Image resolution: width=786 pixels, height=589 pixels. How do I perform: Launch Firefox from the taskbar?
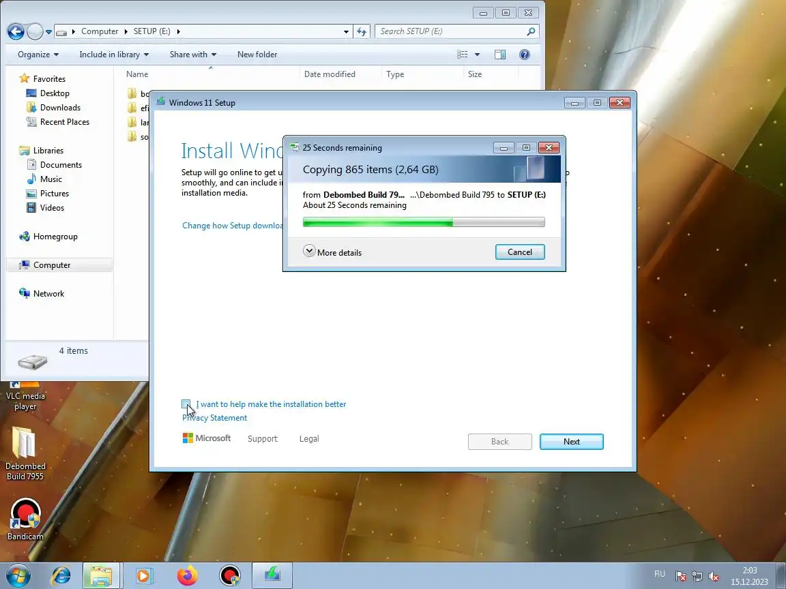pos(187,576)
